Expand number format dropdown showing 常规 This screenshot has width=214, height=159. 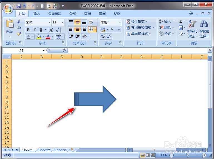click(120, 22)
